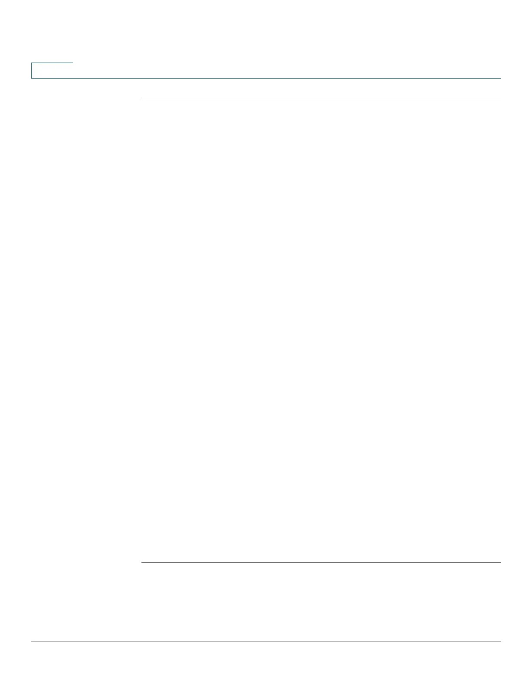This screenshot has height=688, width=532.
Task: Click the small blue header tab box
Action: 52,70
